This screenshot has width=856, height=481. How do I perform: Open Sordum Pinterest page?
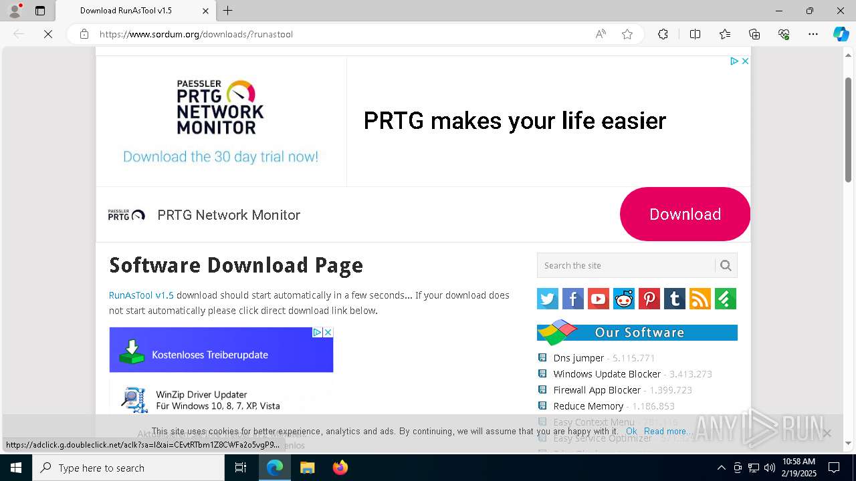pyautogui.click(x=649, y=299)
